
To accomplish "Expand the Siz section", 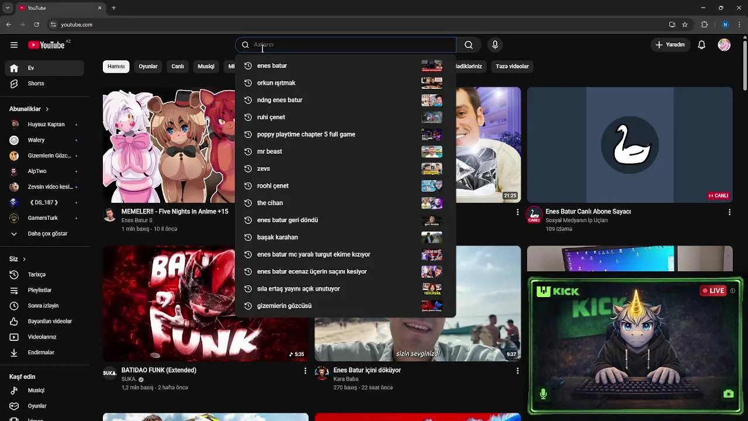I will tap(18, 259).
